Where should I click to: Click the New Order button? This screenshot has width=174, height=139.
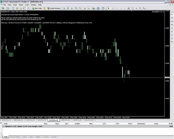click(x=37, y=8)
